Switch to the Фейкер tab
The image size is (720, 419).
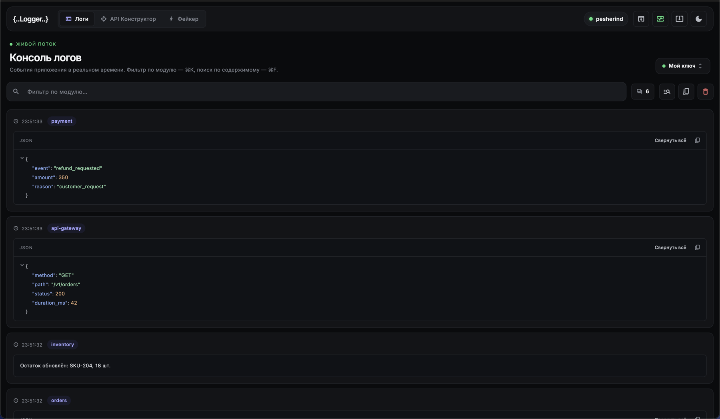tap(184, 19)
